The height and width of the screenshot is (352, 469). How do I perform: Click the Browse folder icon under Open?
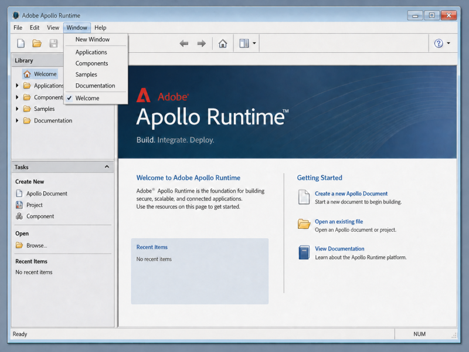tap(19, 245)
